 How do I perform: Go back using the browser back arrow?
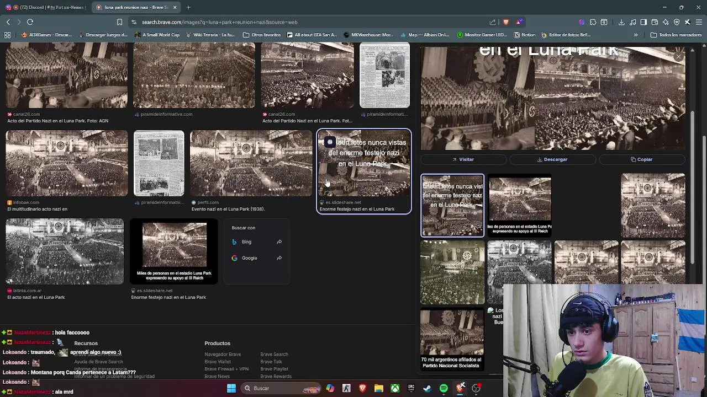(x=8, y=22)
